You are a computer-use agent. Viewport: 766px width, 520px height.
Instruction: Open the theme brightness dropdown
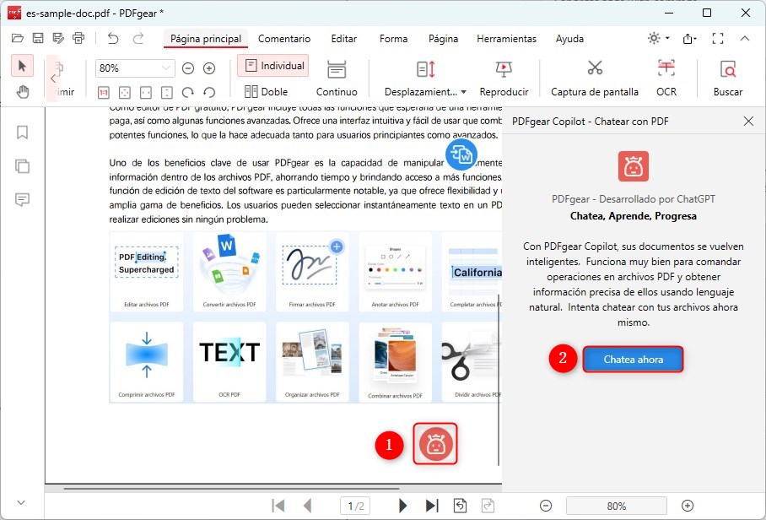(x=658, y=38)
